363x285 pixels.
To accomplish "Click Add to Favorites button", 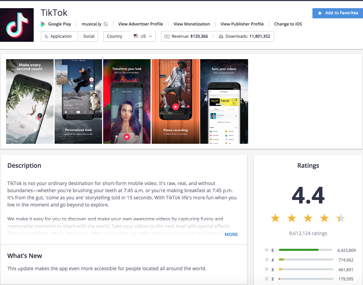I will point(338,13).
